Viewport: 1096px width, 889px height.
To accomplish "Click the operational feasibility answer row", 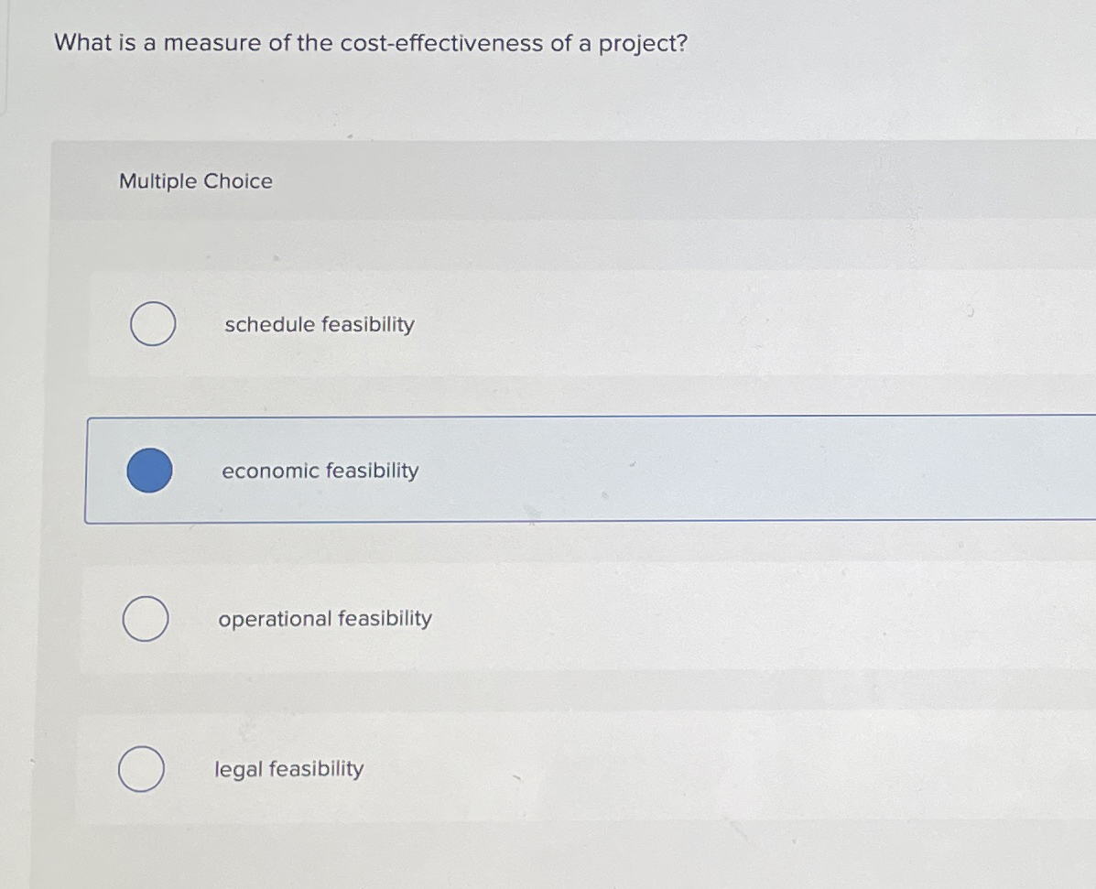I will click(549, 619).
